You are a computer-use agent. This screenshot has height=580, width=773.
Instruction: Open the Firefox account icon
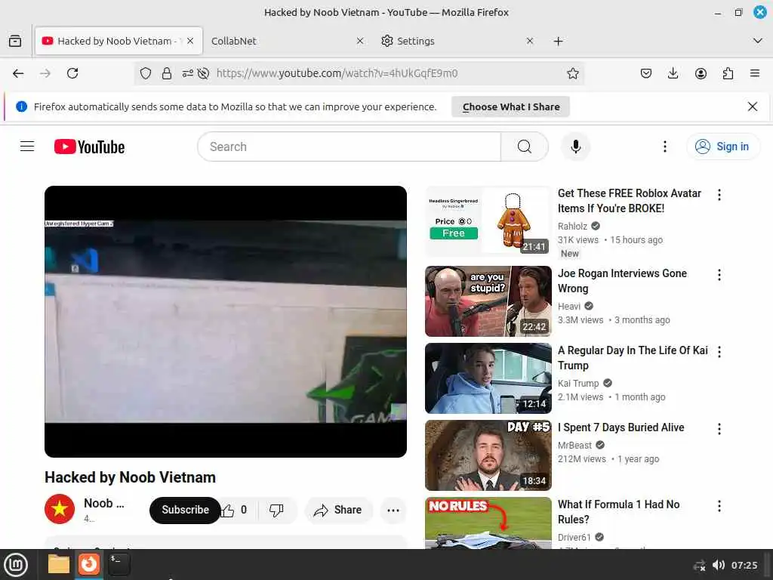[x=701, y=73]
